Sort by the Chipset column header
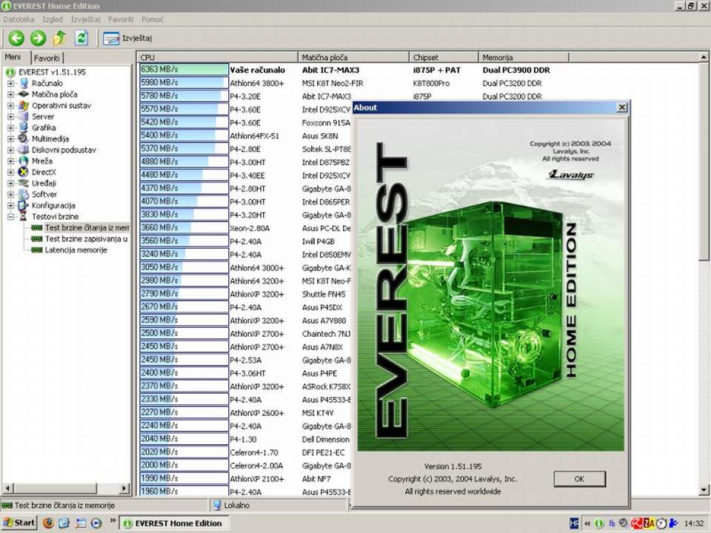Viewport: 711px width, 533px height. (443, 57)
